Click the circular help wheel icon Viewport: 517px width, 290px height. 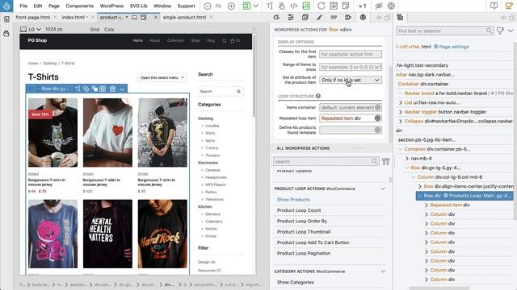pyautogui.click(x=391, y=6)
